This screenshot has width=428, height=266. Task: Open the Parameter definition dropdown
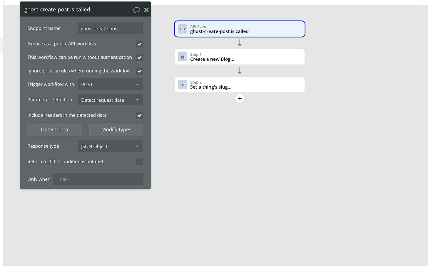coord(111,100)
